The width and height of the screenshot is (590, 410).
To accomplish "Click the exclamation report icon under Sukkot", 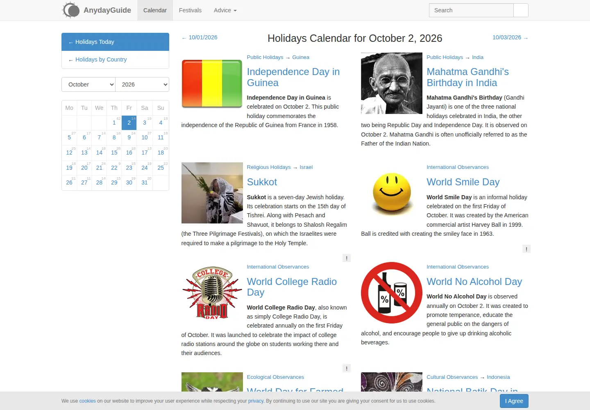I will [x=347, y=258].
